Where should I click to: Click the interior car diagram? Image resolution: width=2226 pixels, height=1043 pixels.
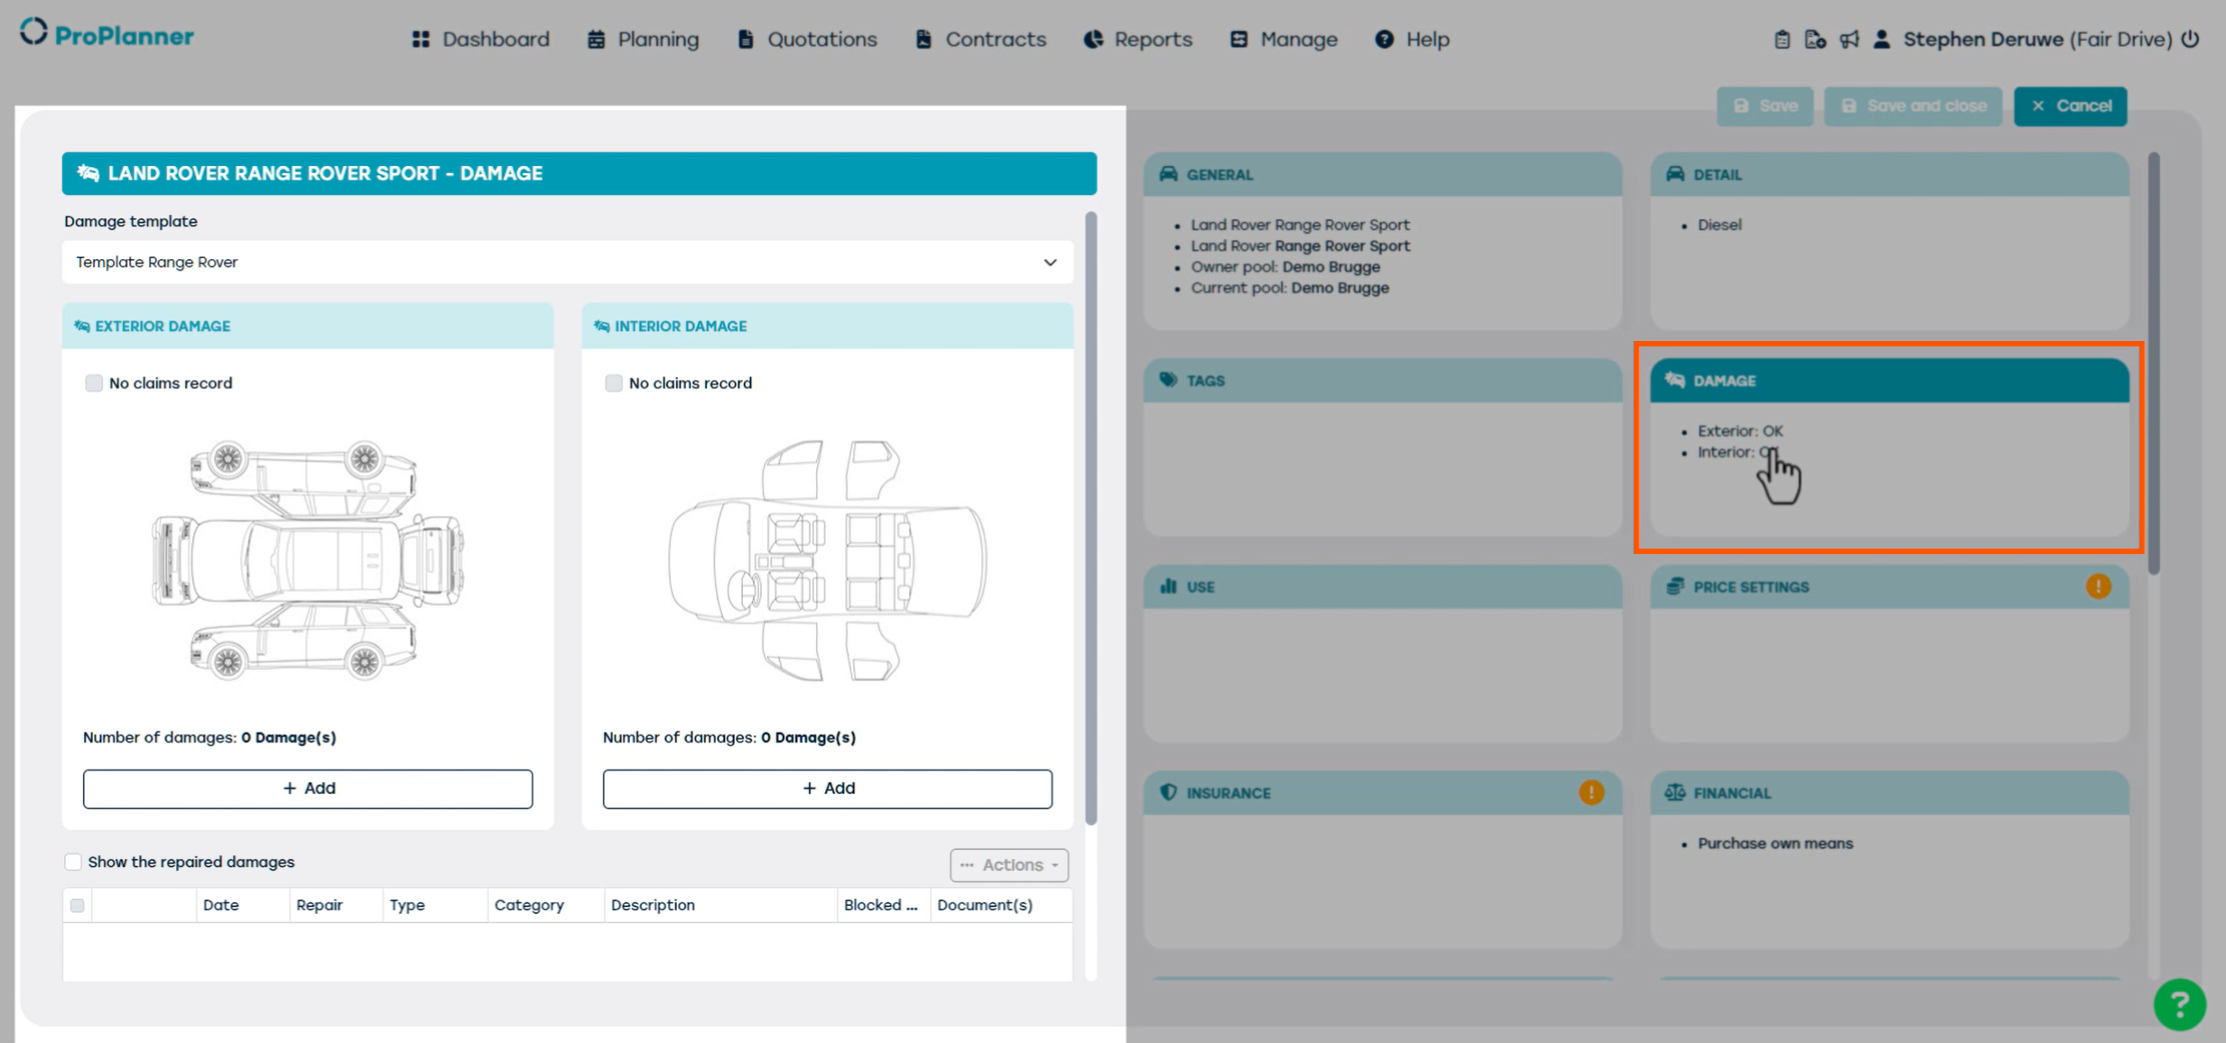[827, 560]
